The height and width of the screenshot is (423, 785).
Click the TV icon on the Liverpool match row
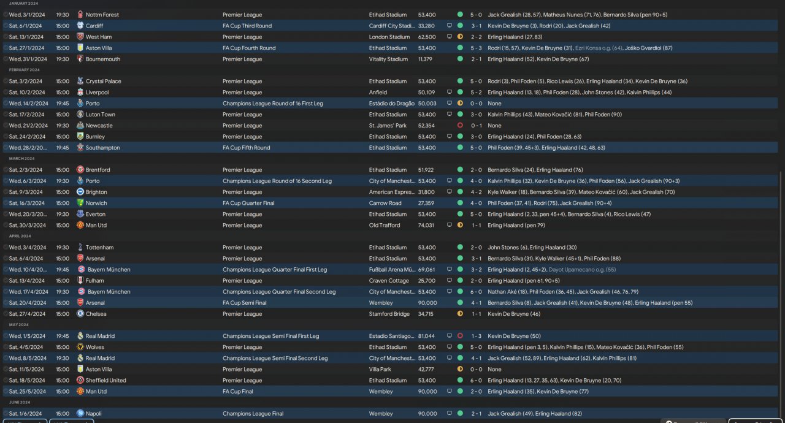(x=450, y=92)
